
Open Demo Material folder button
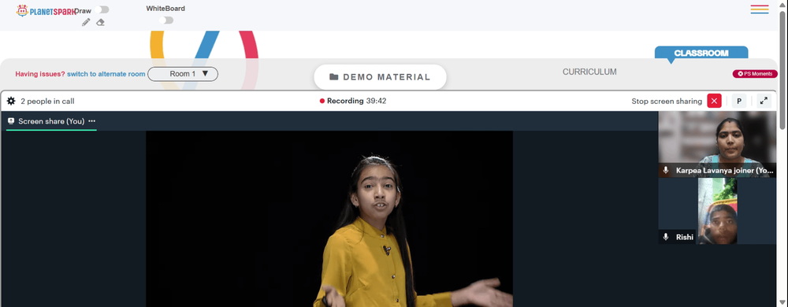coord(381,77)
